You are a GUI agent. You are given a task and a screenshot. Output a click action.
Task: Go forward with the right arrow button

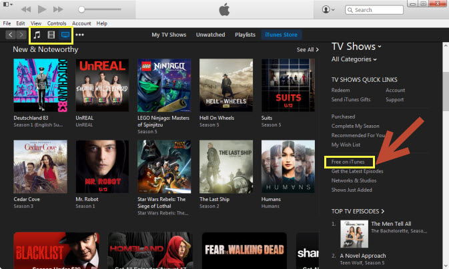(x=21, y=35)
